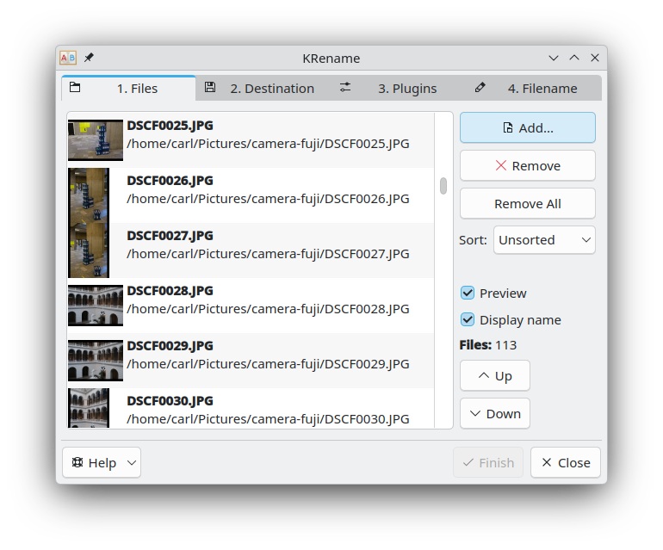This screenshot has height=550, width=663.
Task: Move selected file Up
Action: pos(495,376)
